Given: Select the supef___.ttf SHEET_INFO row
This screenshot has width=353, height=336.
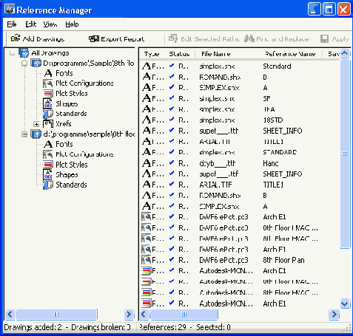Looking at the screenshot, I should coord(241,174).
